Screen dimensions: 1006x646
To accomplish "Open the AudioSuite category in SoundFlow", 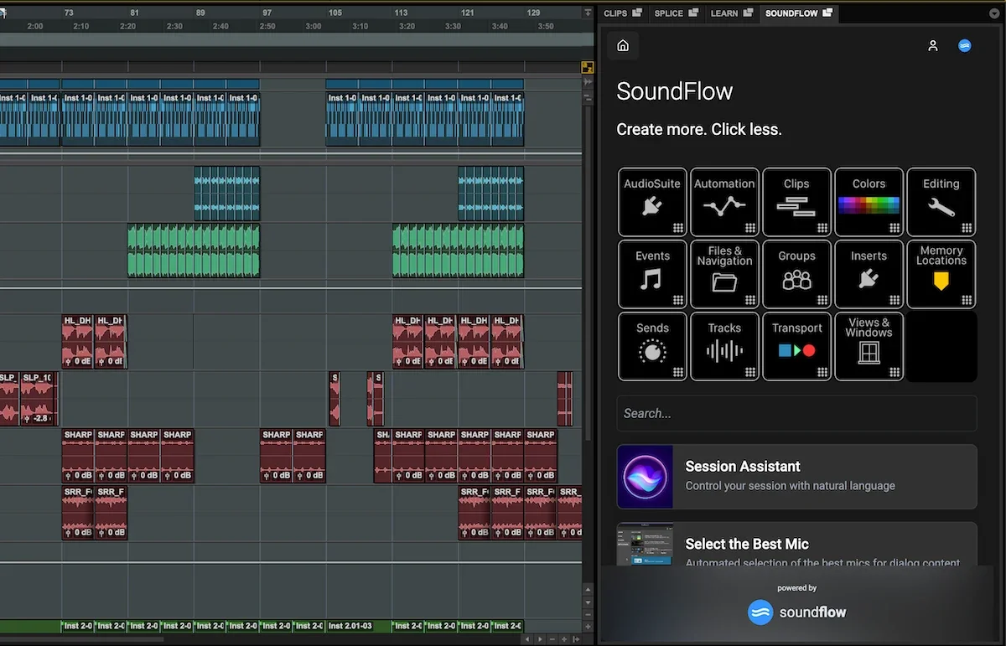I will [652, 202].
